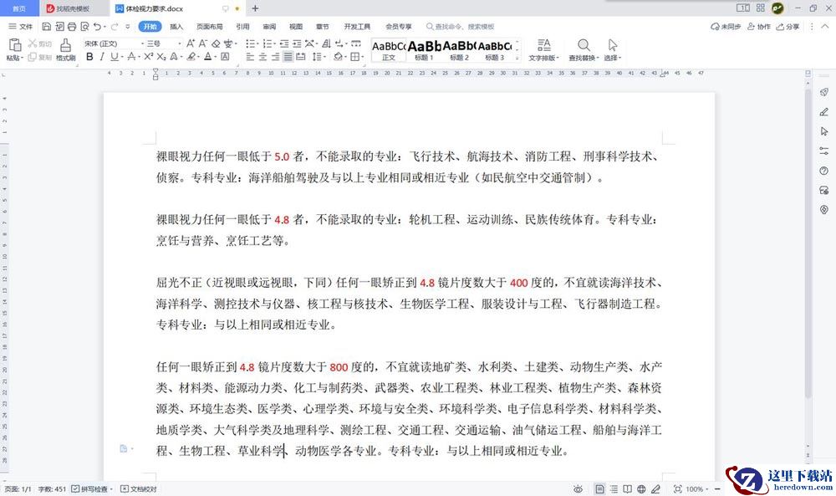Center align the paragraph
This screenshot has width=836, height=496.
point(263,57)
